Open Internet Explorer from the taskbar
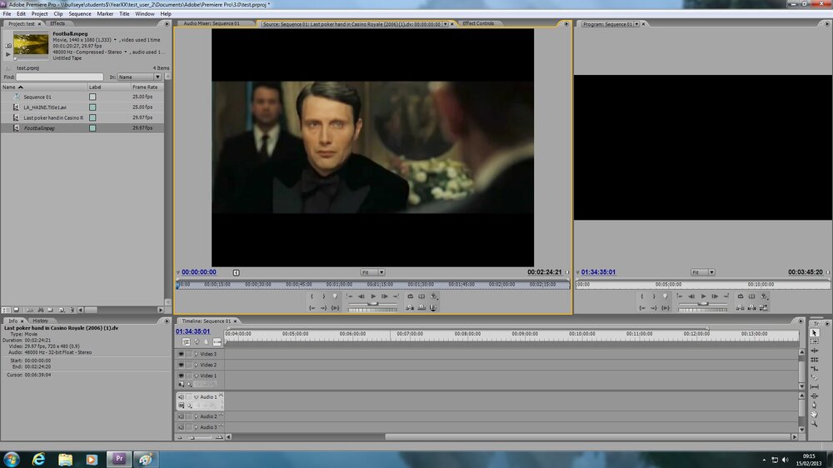This screenshot has width=833, height=468. click(x=38, y=459)
